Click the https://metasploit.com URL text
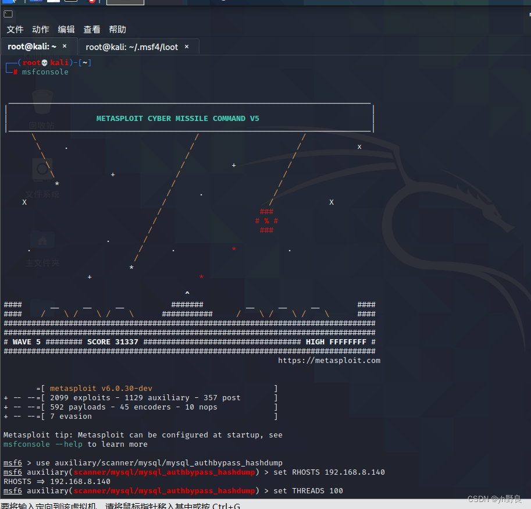Image resolution: width=531 pixels, height=509 pixels. tap(329, 360)
